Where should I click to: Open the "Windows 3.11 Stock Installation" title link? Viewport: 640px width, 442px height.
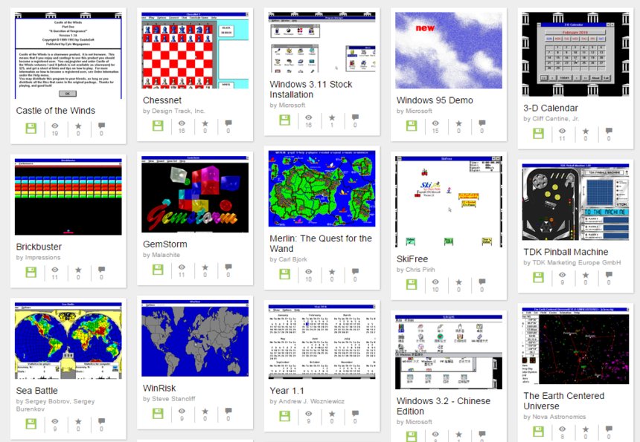[x=310, y=89]
